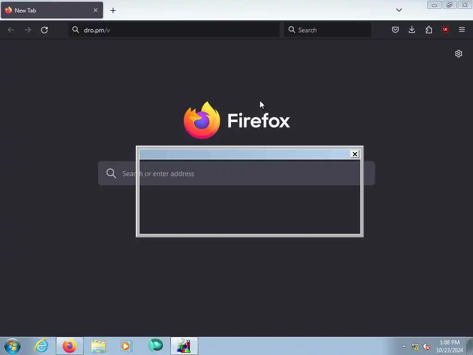Open the Extensions puzzle icon
The image size is (473, 355).
429,30
